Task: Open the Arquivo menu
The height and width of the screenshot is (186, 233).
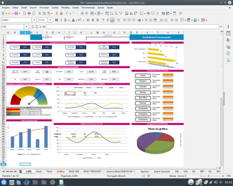Action: click(6, 8)
